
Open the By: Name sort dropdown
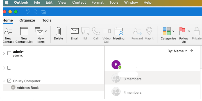pos(177,51)
